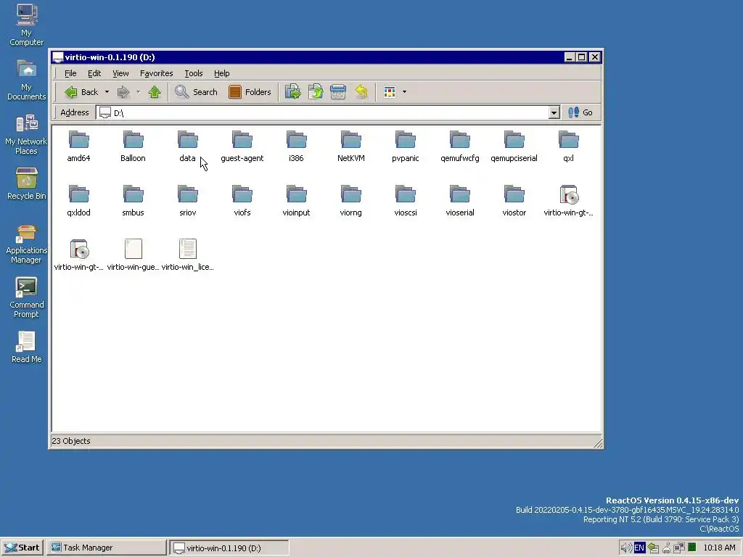Click the Command Prompt desktop shortcut
The height and width of the screenshot is (557, 743).
[x=27, y=298]
